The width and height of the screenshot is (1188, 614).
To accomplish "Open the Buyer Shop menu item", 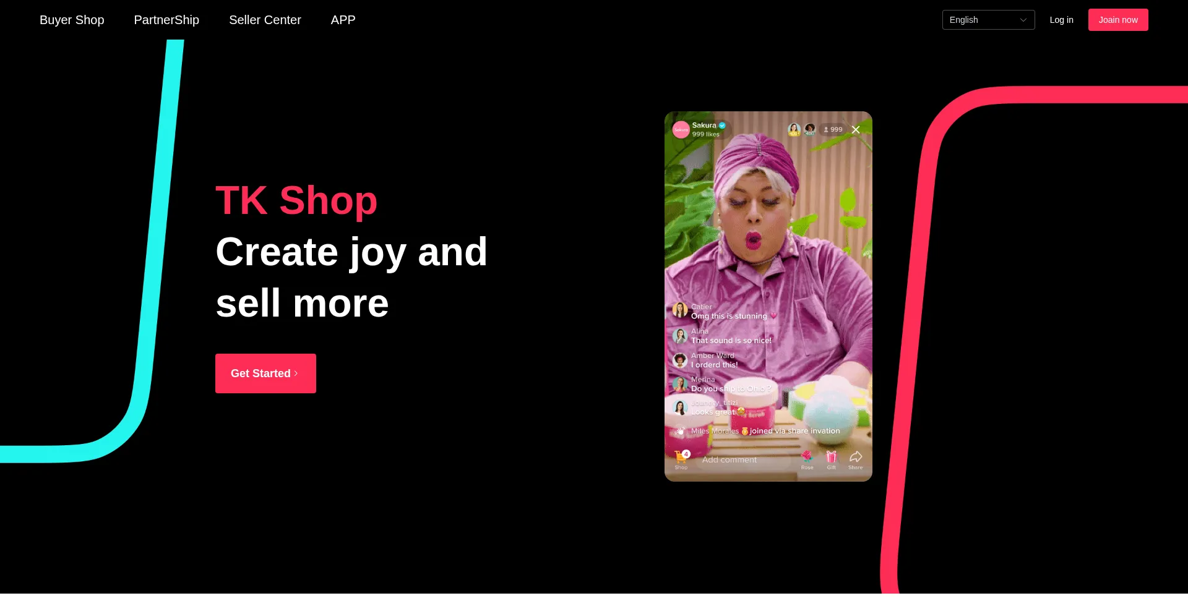I will (x=72, y=20).
